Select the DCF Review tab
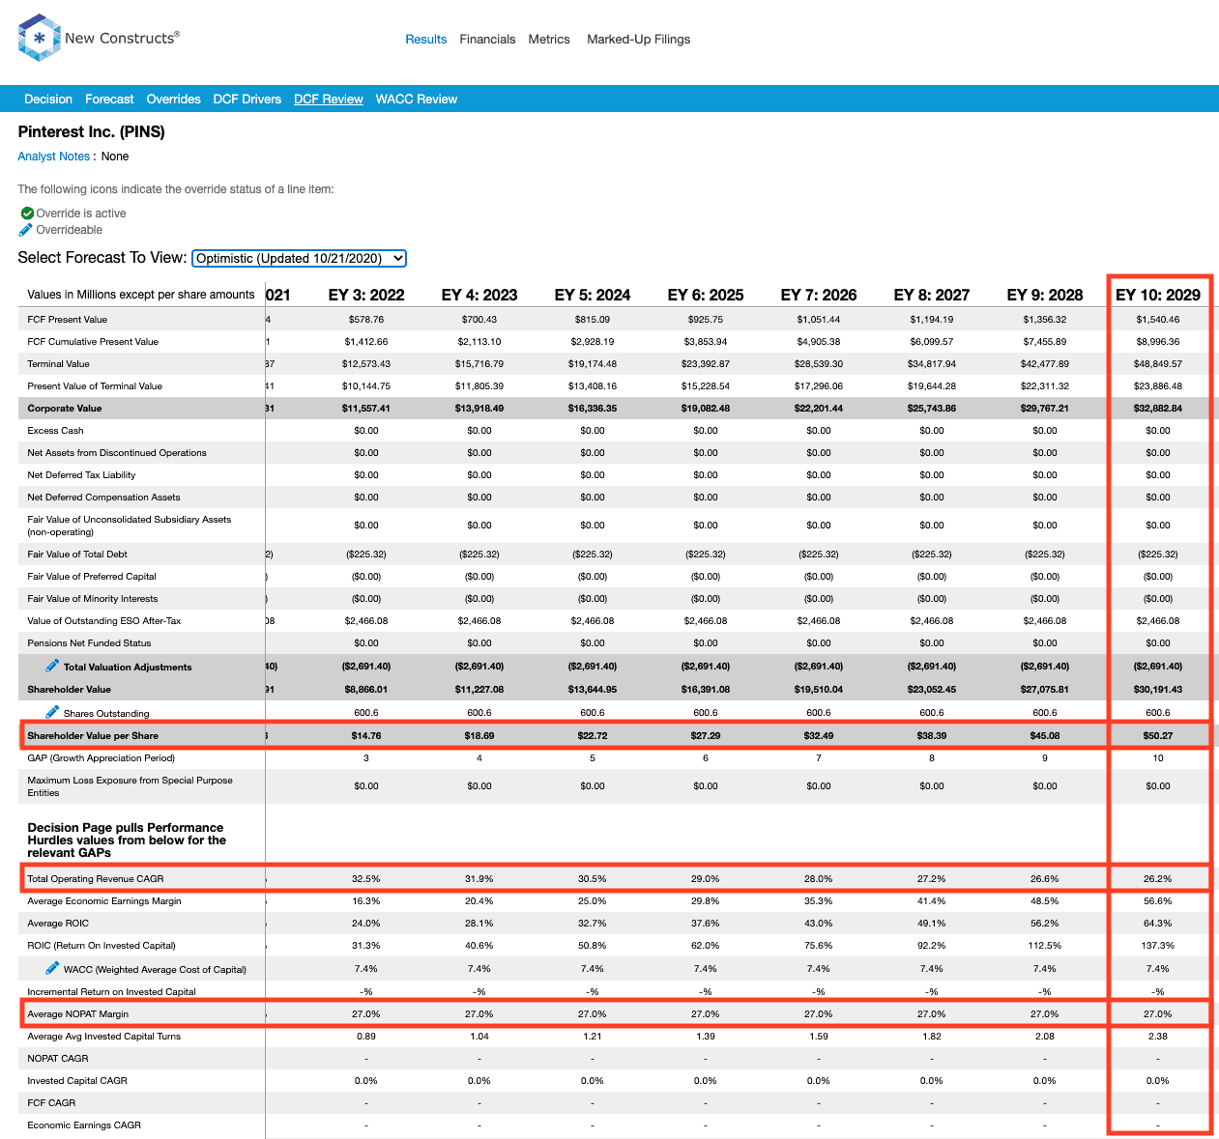Screen dimensions: 1219x1139 (329, 99)
